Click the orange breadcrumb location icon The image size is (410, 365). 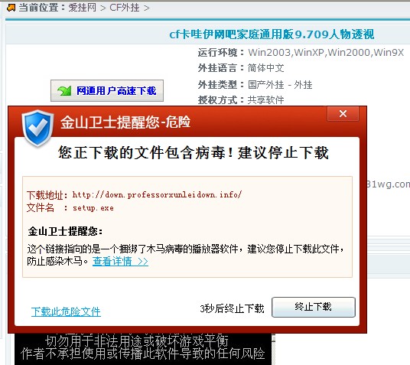pos(11,8)
